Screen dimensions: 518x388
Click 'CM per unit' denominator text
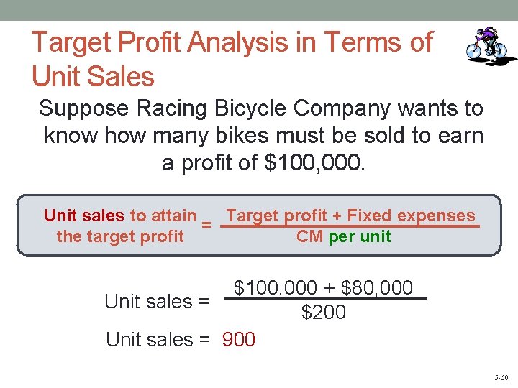(x=344, y=236)
